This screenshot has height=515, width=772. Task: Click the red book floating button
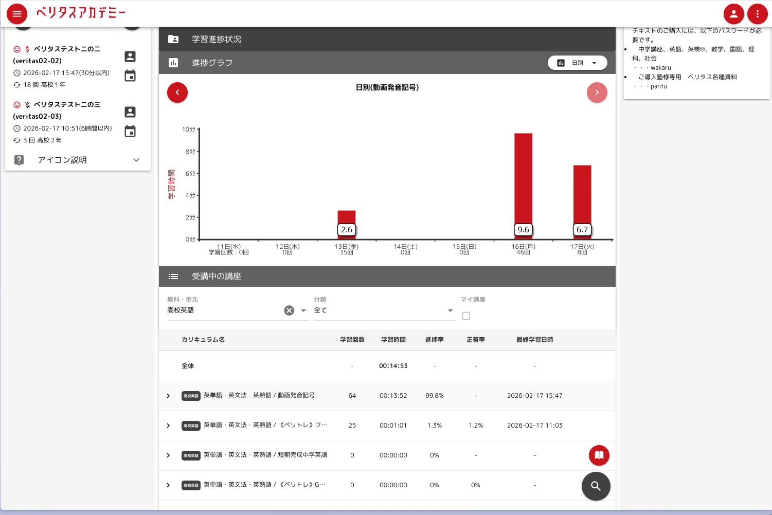point(599,455)
